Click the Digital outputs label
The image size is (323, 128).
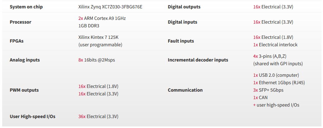coord(184,7)
